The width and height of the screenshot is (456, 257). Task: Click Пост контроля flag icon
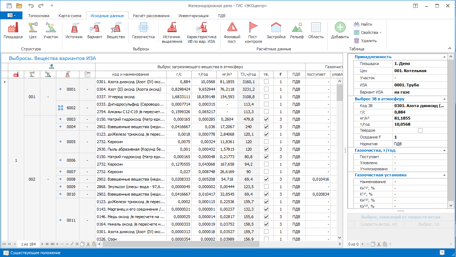[x=253, y=32]
